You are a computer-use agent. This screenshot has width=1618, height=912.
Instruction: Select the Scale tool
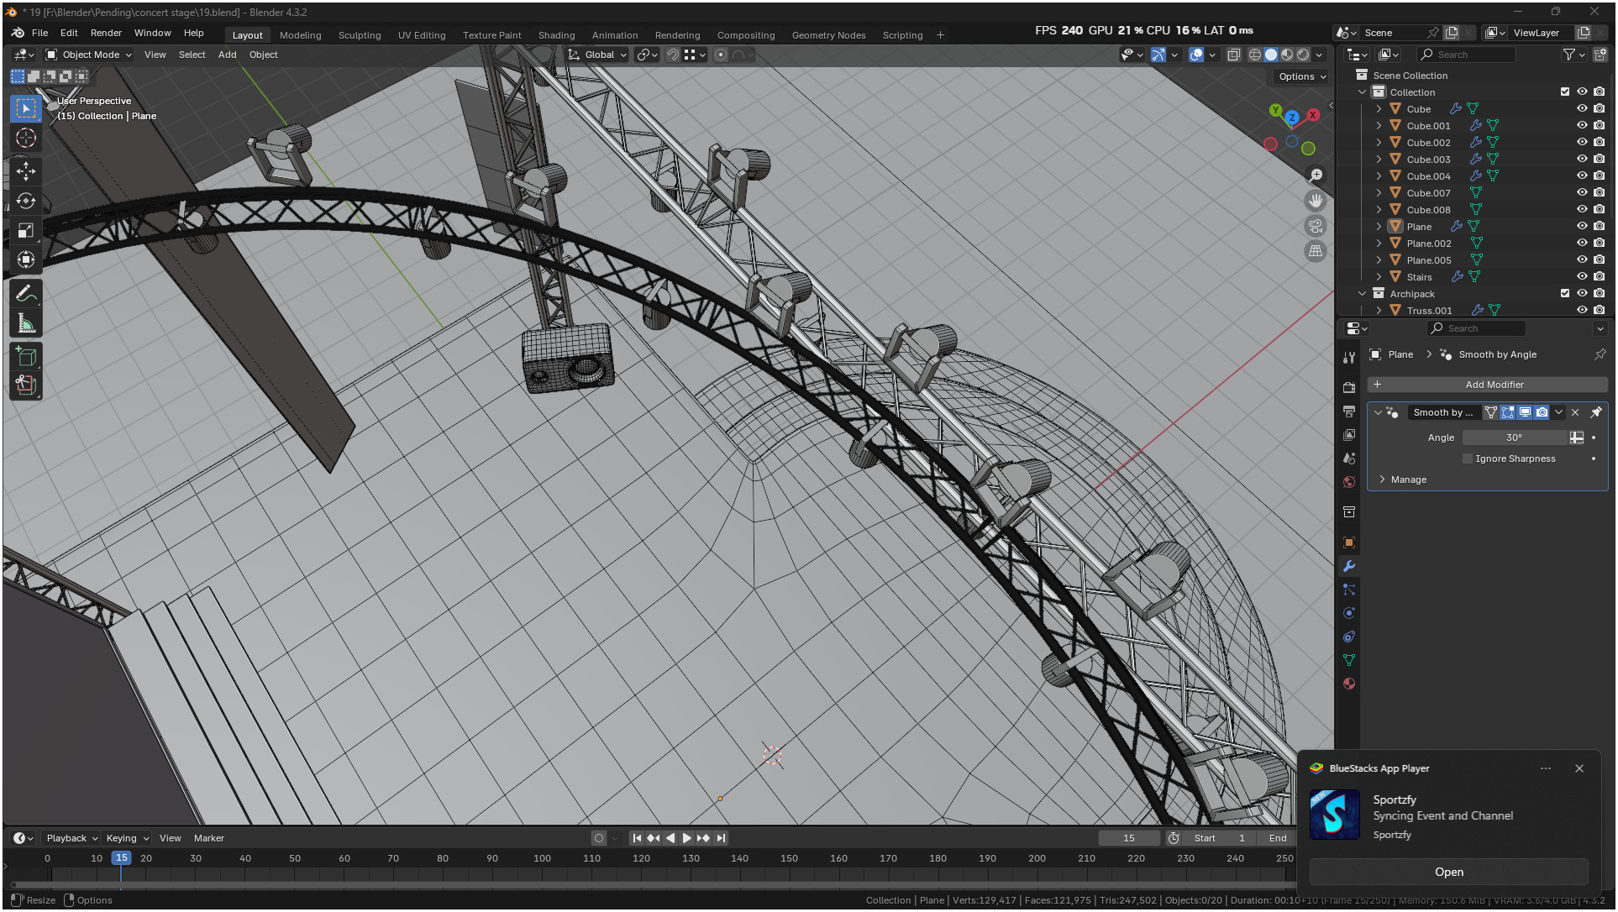(25, 230)
